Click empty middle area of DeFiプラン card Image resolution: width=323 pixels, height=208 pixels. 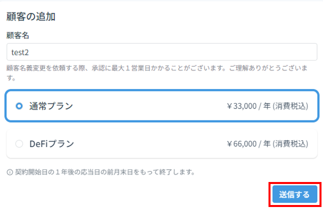pyautogui.click(x=148, y=143)
